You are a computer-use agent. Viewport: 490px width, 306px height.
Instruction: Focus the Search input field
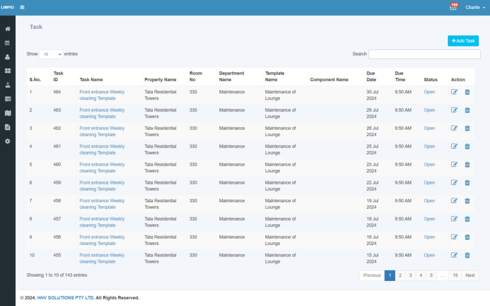424,54
